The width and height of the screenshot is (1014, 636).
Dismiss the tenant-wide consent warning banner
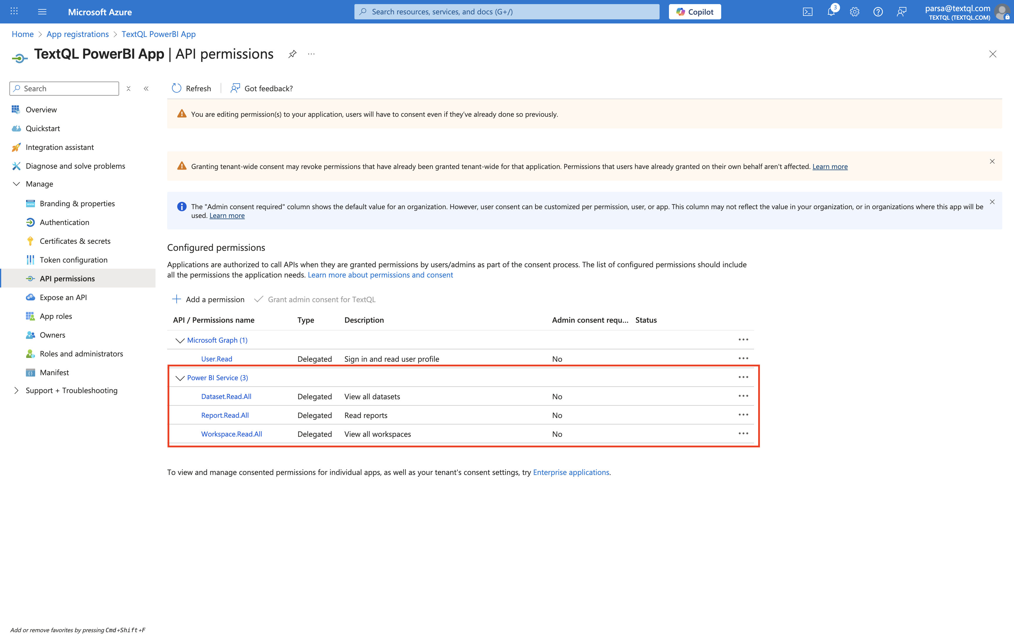click(992, 162)
